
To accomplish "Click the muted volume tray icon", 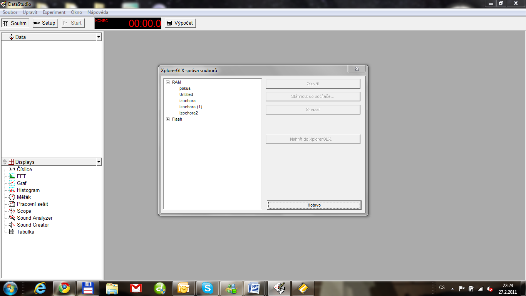I will point(490,288).
